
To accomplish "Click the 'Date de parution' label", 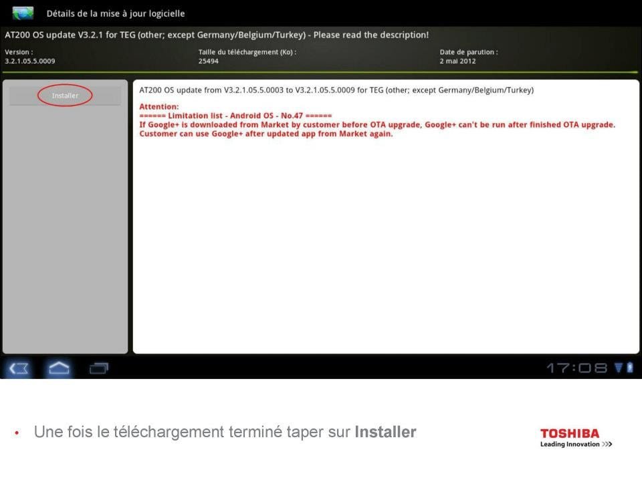I will pyautogui.click(x=468, y=51).
